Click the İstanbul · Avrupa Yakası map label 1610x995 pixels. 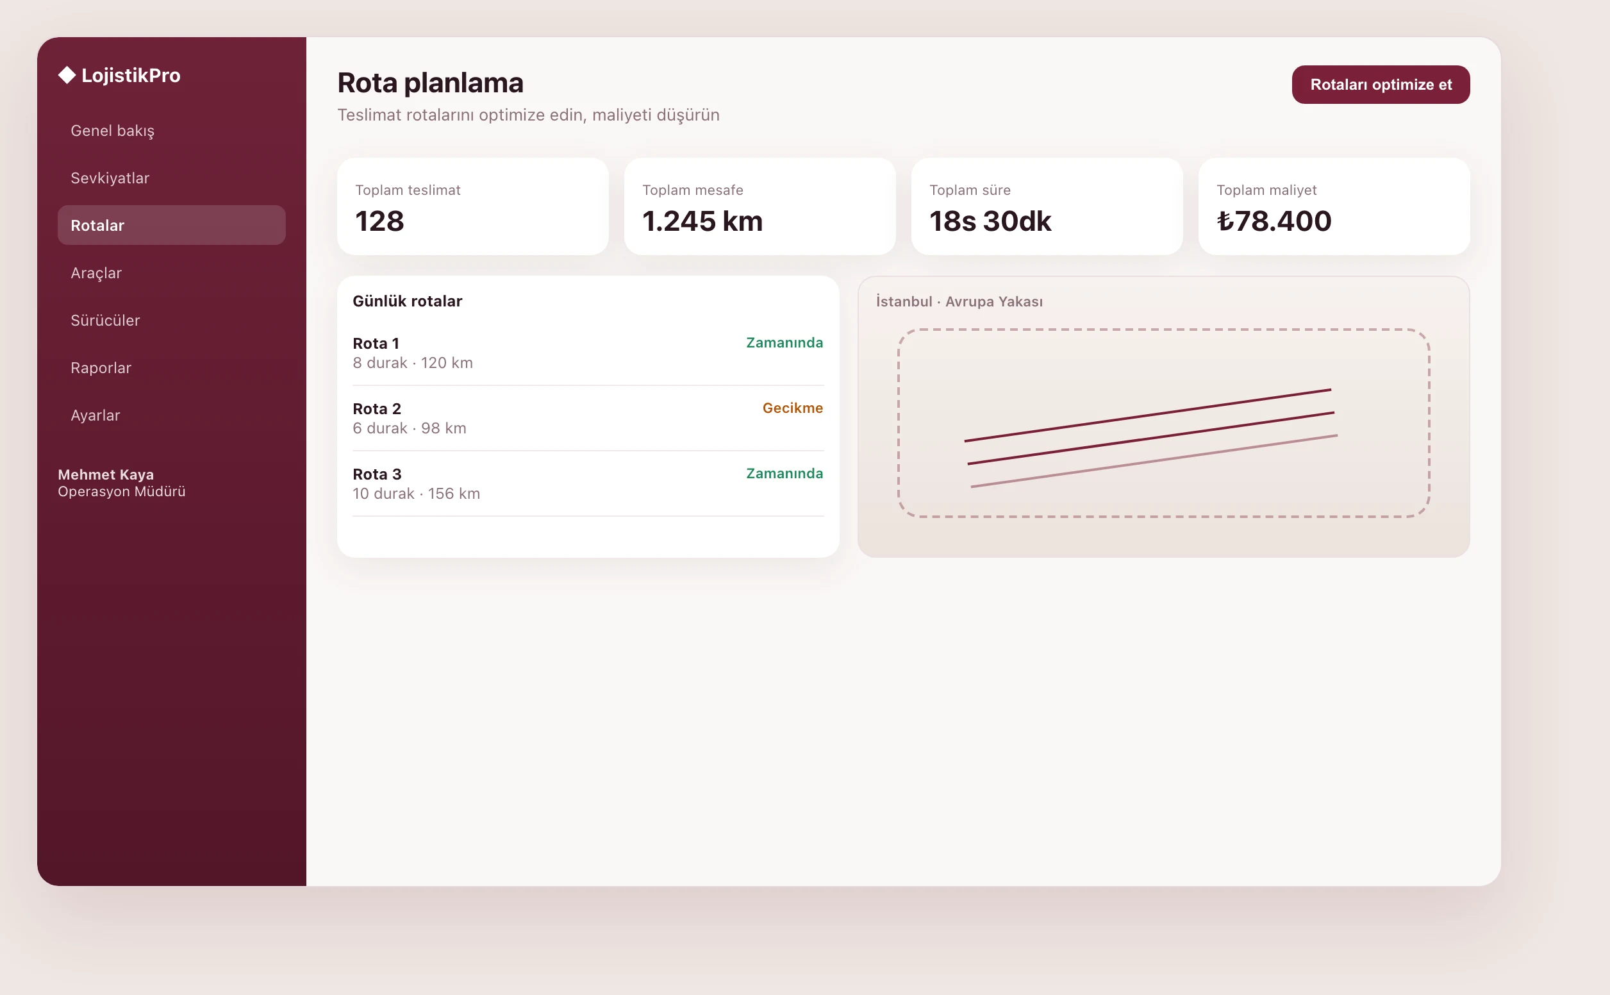click(959, 301)
